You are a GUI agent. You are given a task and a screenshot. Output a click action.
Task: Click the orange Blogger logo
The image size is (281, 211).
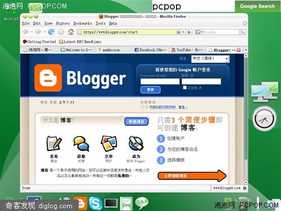click(x=48, y=78)
